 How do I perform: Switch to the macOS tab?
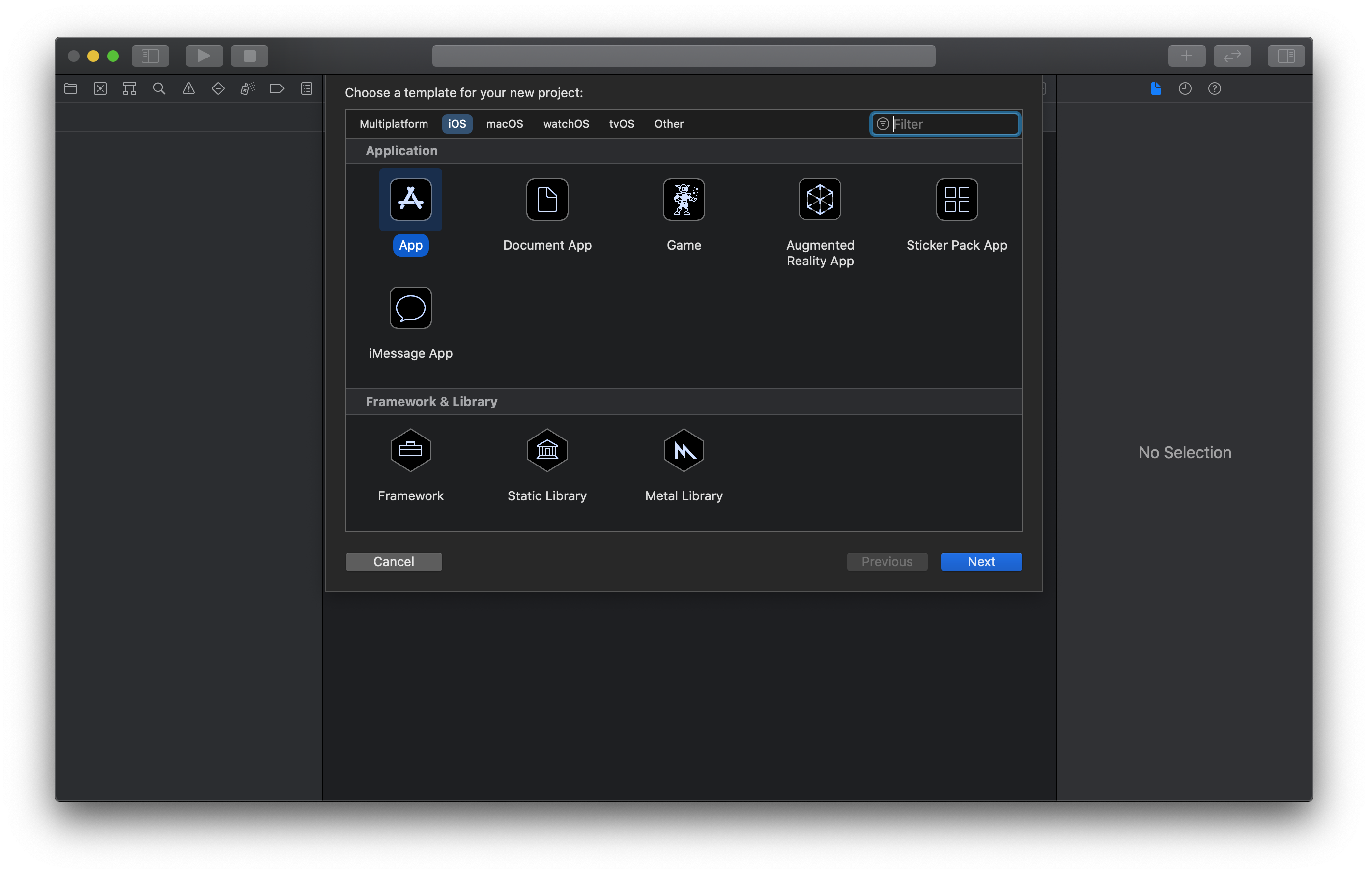pyautogui.click(x=504, y=124)
